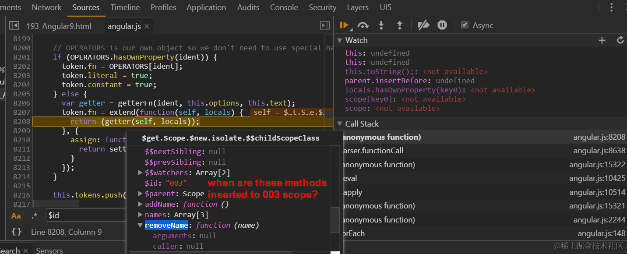The width and height of the screenshot is (627, 254).
Task: Add a new watch expression
Action: [x=602, y=40]
